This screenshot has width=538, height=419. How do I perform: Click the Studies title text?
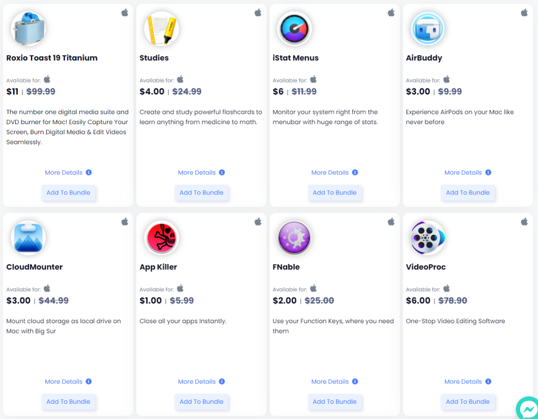(154, 58)
